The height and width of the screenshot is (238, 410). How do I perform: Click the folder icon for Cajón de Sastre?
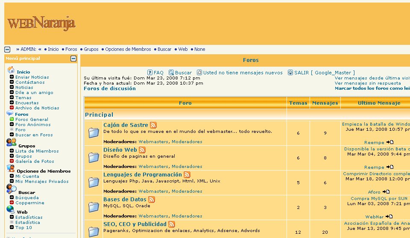click(94, 133)
